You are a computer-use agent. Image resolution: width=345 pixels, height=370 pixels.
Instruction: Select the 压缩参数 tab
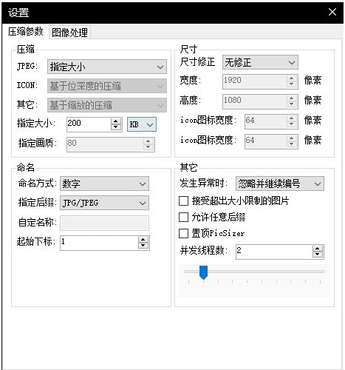pyautogui.click(x=25, y=32)
